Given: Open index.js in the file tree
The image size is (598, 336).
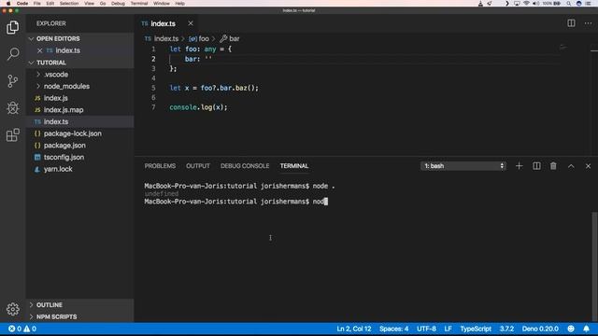Looking at the screenshot, I should (x=56, y=98).
